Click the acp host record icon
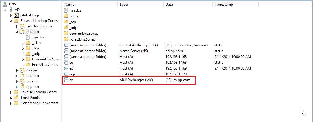The width and height of the screenshot is (313, 122). coord(66,74)
